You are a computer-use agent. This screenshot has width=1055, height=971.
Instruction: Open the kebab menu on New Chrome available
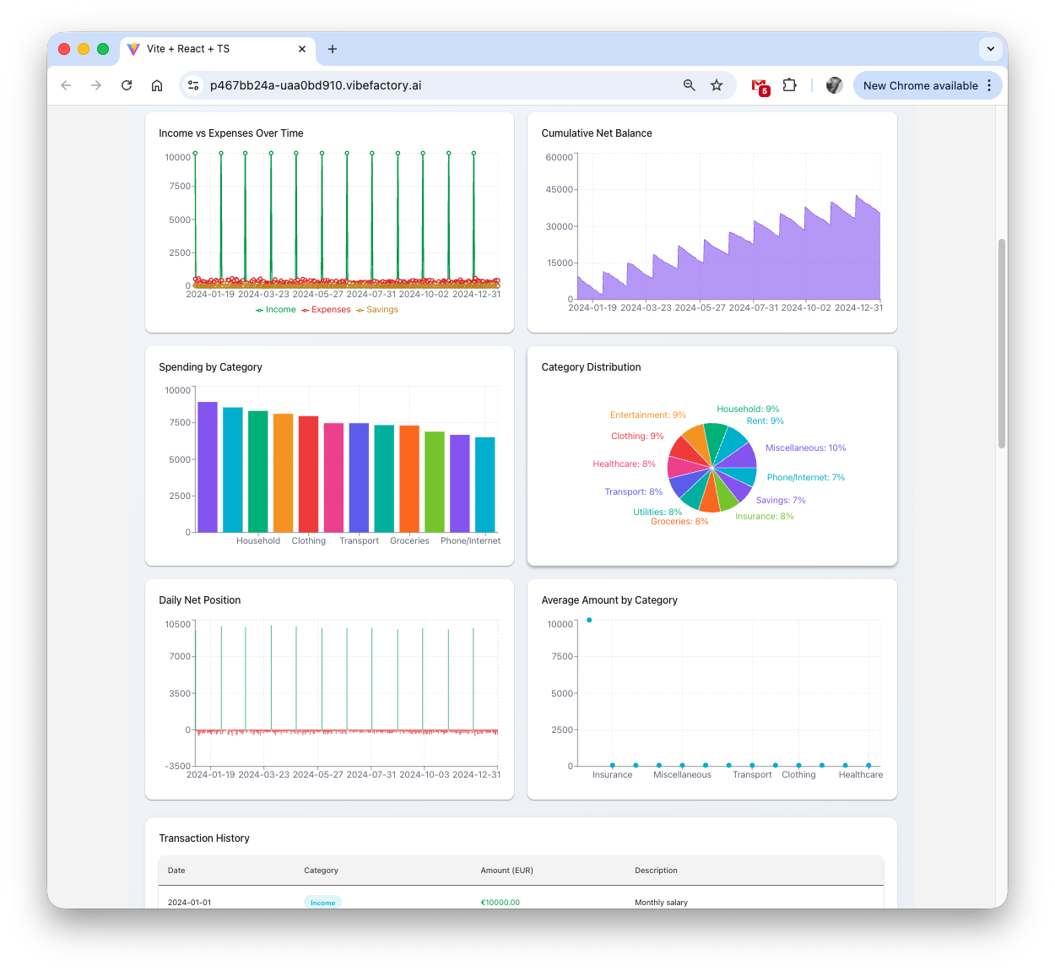(988, 85)
